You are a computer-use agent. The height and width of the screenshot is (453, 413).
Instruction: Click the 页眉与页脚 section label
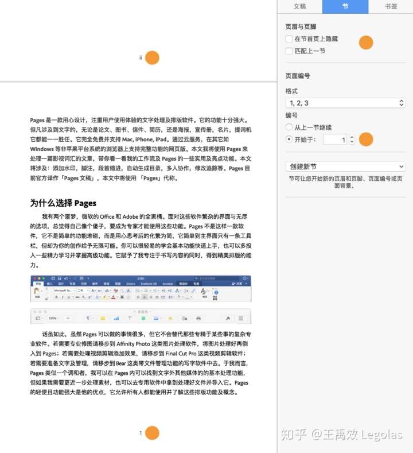point(301,27)
